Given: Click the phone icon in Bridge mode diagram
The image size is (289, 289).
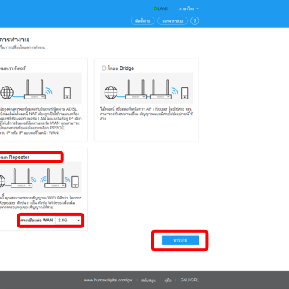Looking at the screenshot, I should pyautogui.click(x=185, y=93).
